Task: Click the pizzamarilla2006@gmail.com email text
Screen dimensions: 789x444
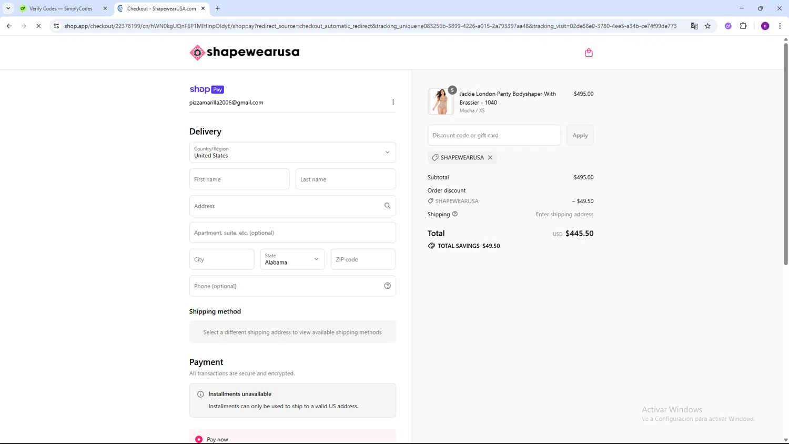Action: click(226, 103)
